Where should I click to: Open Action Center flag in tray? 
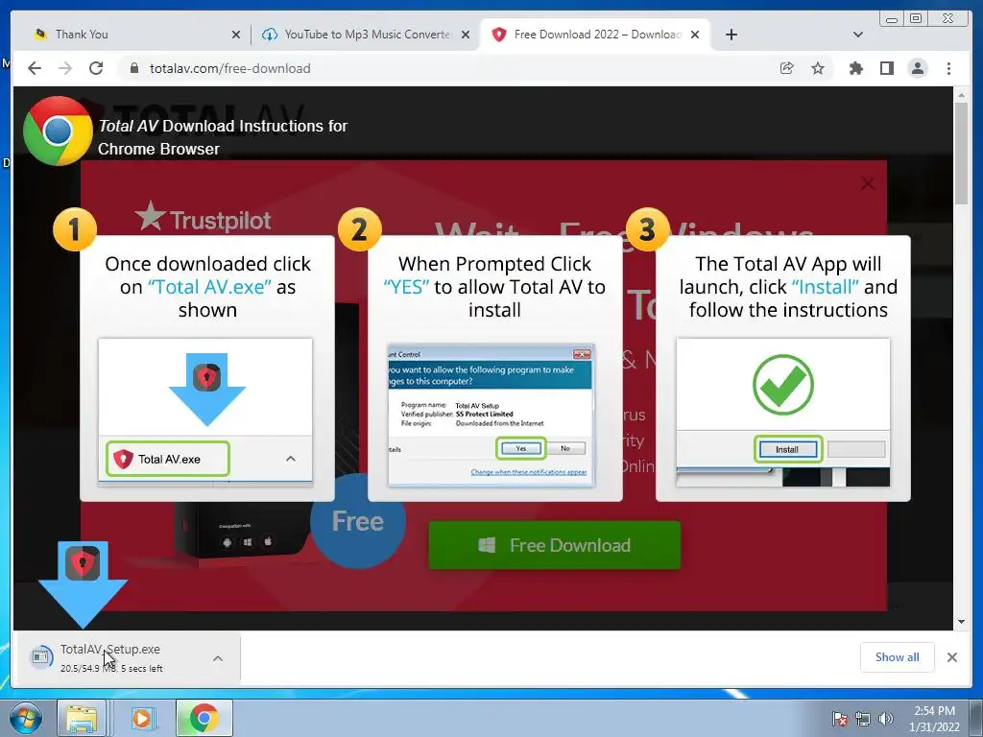839,719
